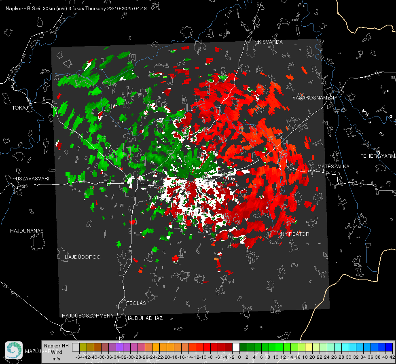The image size is (396, 364).
Task: Click the KISVÁRDA town label
Action: 270,42
